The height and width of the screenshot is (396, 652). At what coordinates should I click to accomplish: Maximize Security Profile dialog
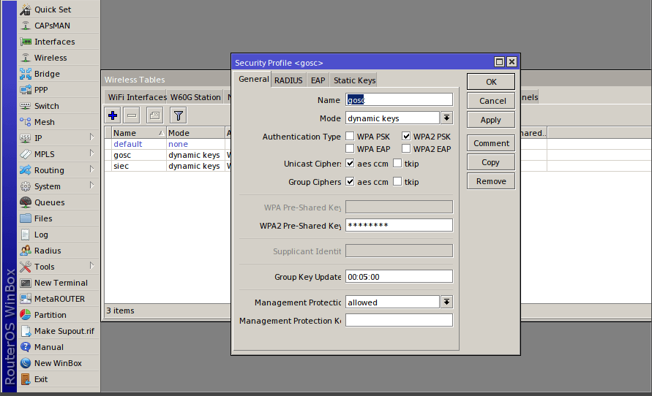click(x=499, y=62)
